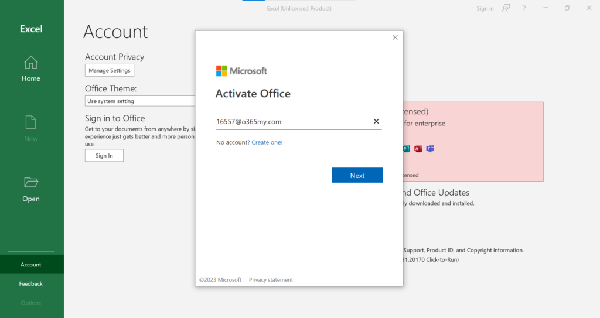The width and height of the screenshot is (600, 318).
Task: Expand the Office Theme dropdown
Action: click(x=140, y=101)
